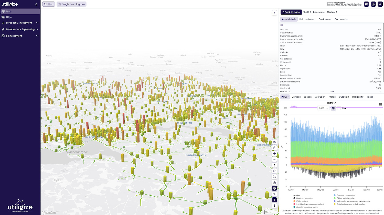Screen dimensions: 384x215
Task: Enable the Flex checkbox
Action: [x=339, y=109]
